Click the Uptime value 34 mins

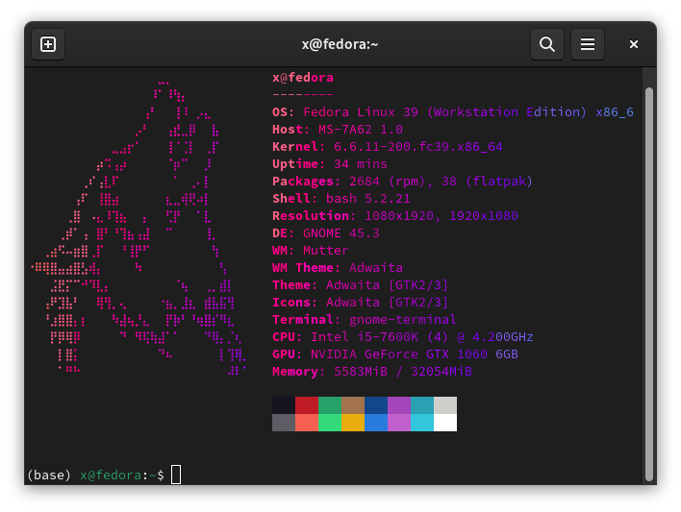click(361, 164)
